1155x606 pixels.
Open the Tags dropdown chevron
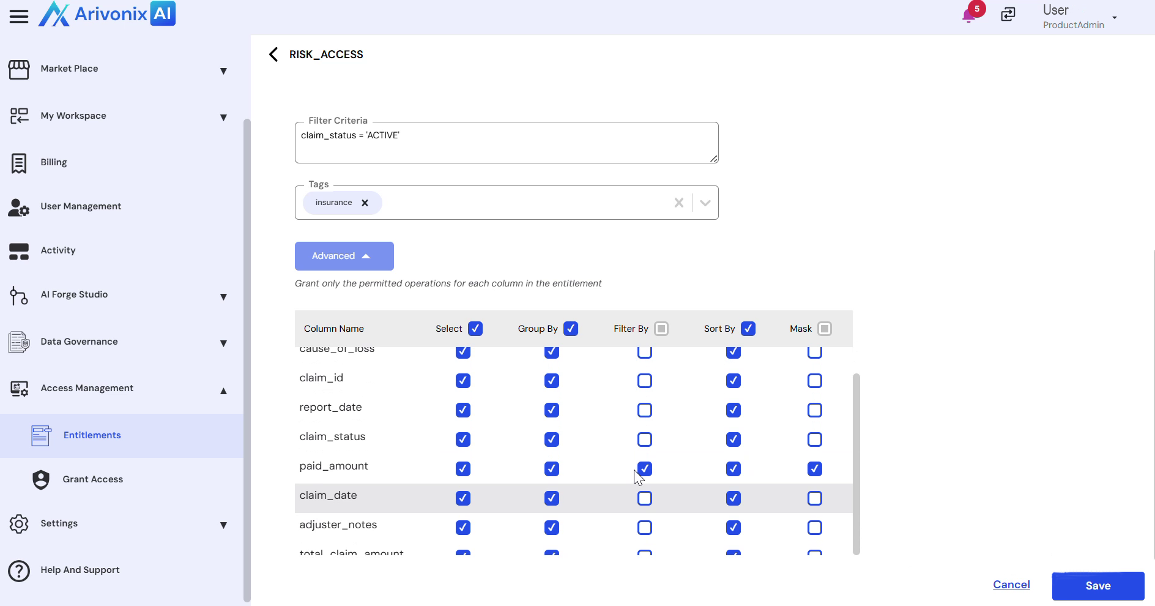point(705,203)
